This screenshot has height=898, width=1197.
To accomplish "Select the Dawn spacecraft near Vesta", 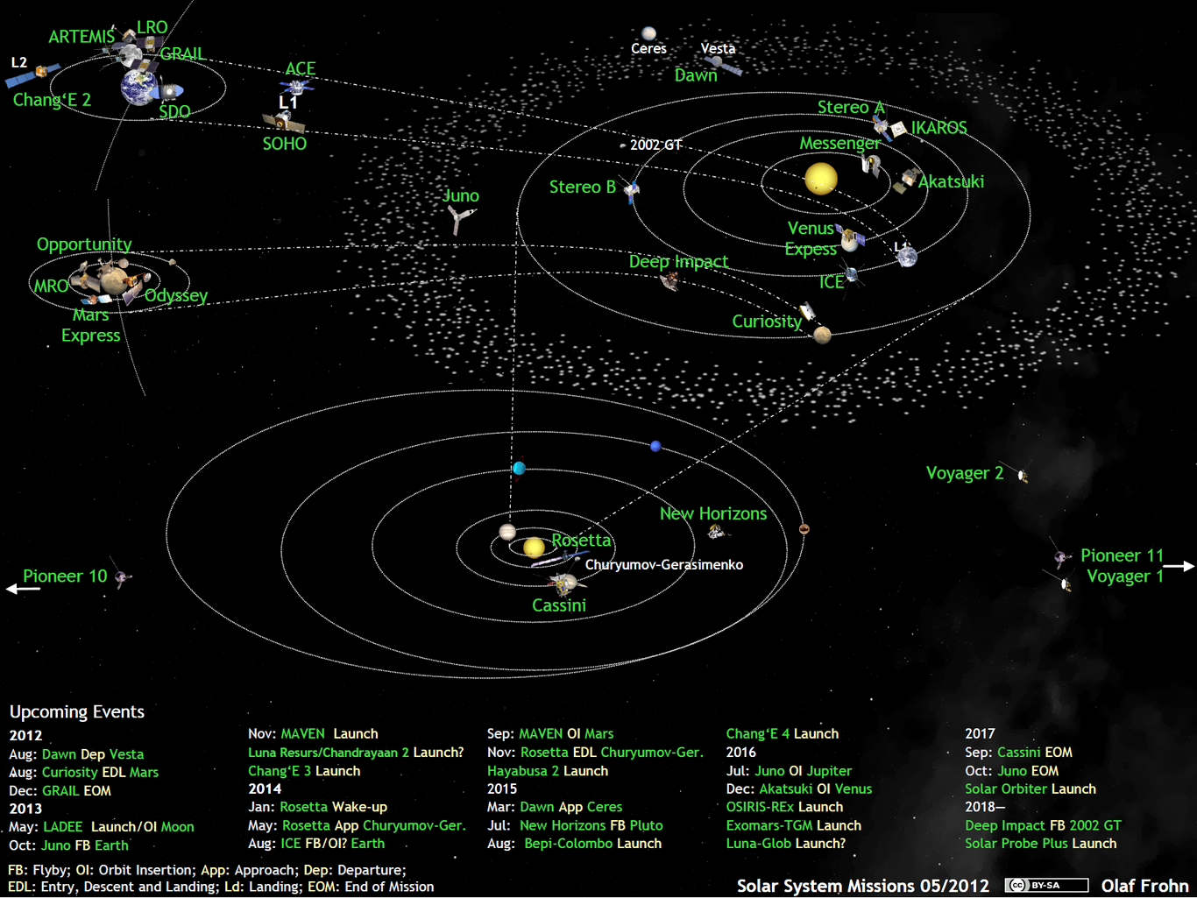I will click(x=722, y=65).
